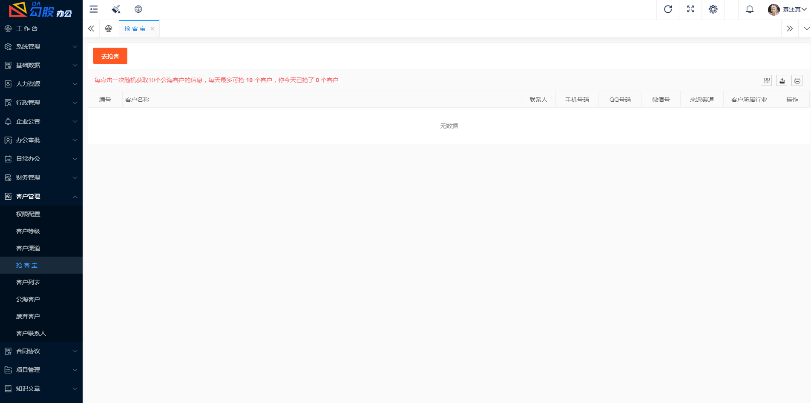Open 客户等级 submenu item
This screenshot has height=403, width=811.
pyautogui.click(x=41, y=231)
